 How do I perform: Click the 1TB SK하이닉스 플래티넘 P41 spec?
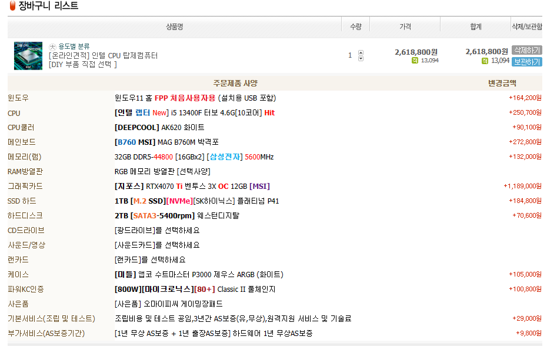[197, 201]
